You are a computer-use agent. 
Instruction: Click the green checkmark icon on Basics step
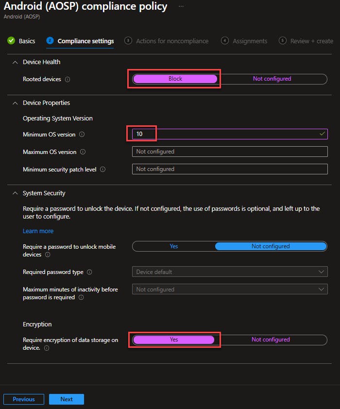tap(11, 41)
